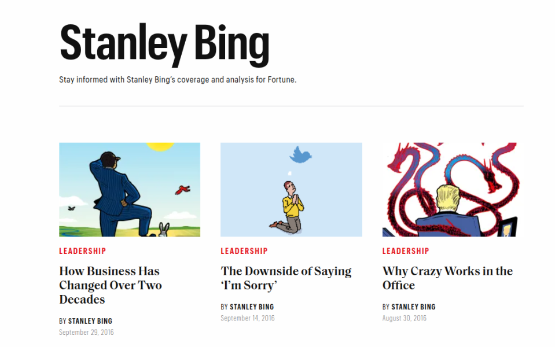The width and height of the screenshot is (555, 347).
Task: Open 'The Downside of Saying I'm Sorry' headline
Action: [x=286, y=278]
